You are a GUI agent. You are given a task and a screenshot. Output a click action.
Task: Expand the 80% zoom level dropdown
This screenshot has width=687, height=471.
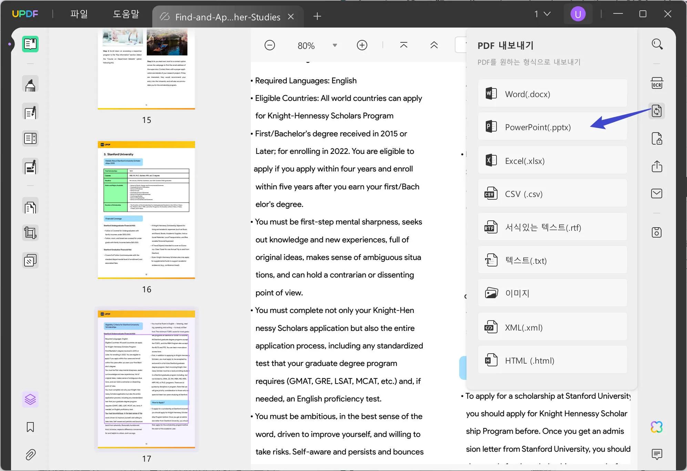tap(335, 45)
